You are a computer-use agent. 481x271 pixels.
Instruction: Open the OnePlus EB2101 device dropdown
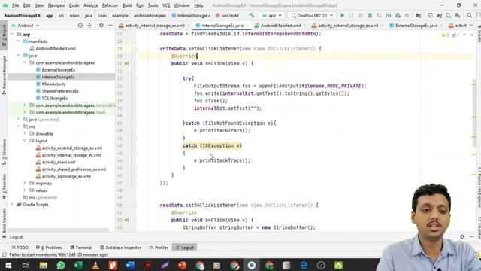(x=312, y=15)
